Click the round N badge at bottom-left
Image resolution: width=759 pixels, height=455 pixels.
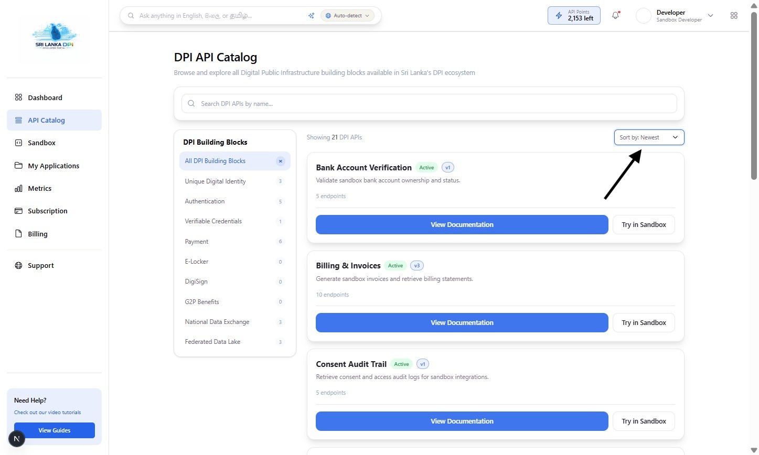point(17,439)
